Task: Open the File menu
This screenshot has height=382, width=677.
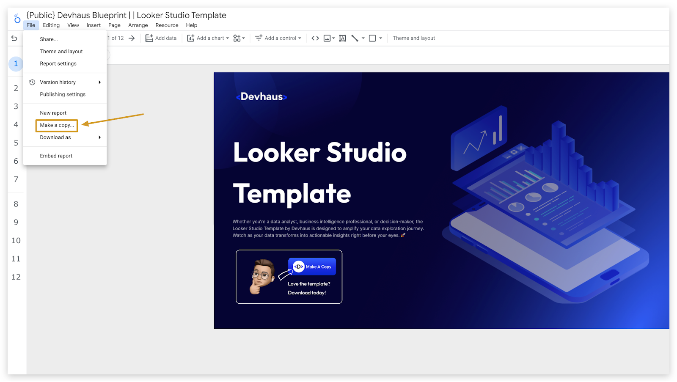Action: coord(31,25)
